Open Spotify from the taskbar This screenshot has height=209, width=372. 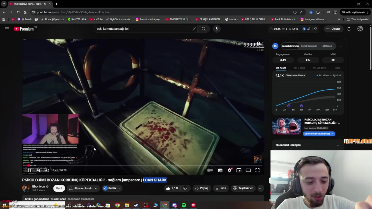pyautogui.click(x=184, y=205)
